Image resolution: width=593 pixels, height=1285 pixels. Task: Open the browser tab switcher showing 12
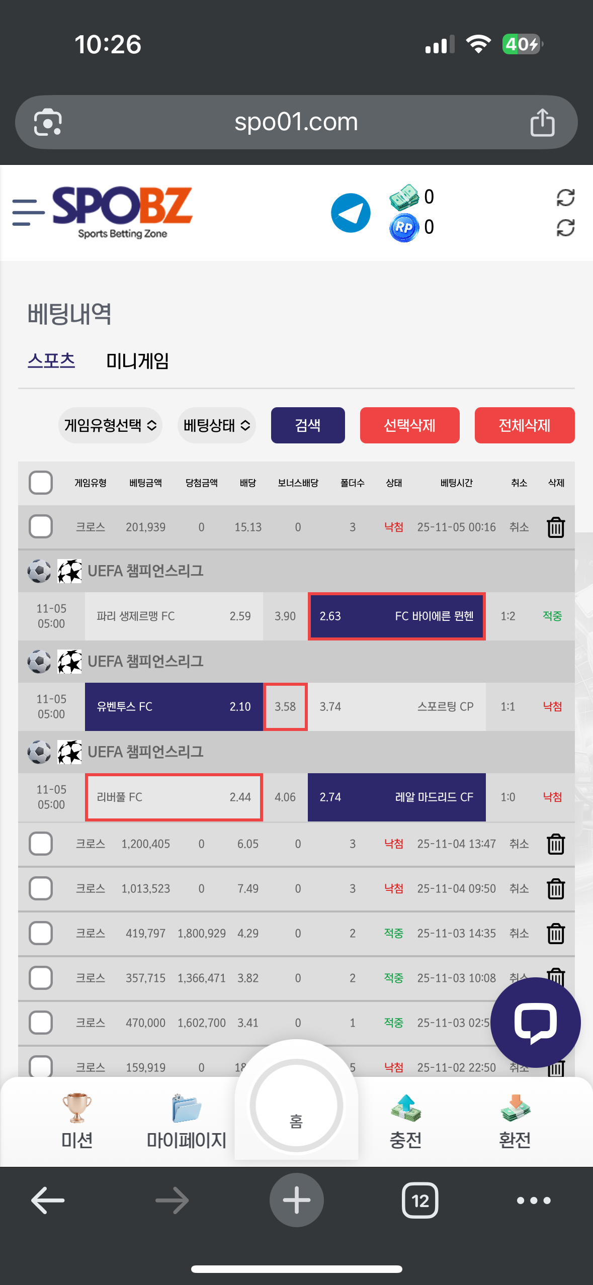(x=420, y=1201)
